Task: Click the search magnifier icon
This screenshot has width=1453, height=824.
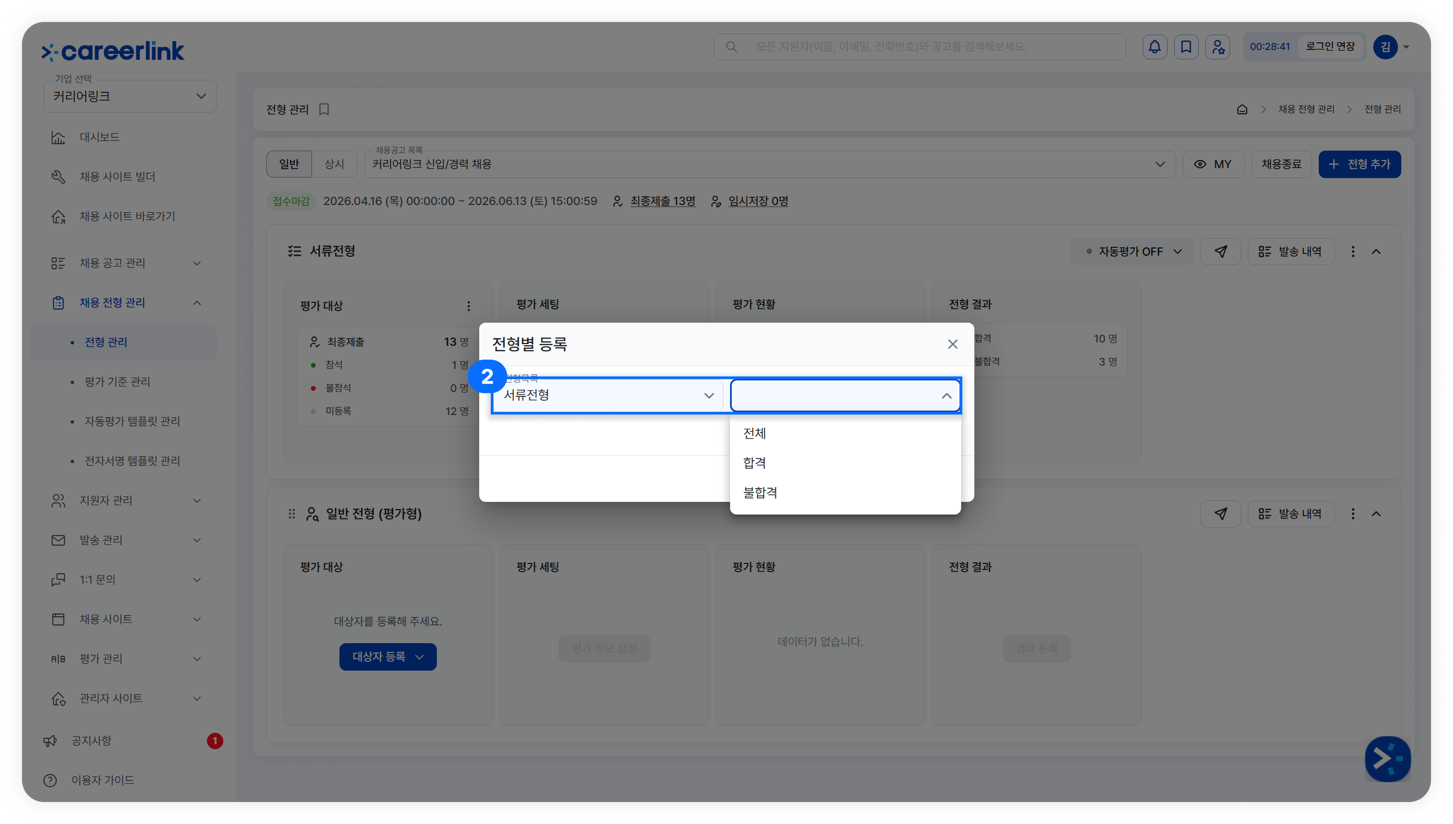Action: pyautogui.click(x=731, y=46)
